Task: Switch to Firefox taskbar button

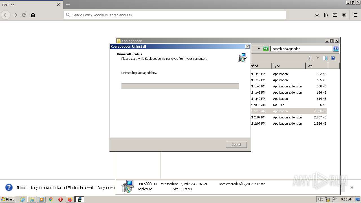Action: coord(70,199)
